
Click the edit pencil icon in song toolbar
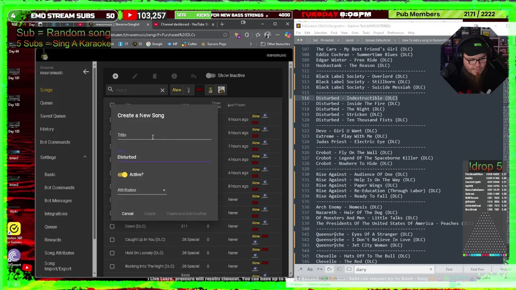point(135,76)
